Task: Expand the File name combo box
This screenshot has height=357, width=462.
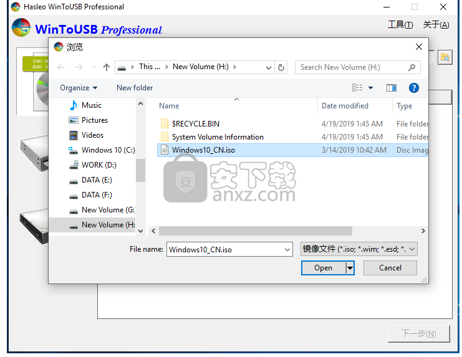Action: tap(287, 250)
